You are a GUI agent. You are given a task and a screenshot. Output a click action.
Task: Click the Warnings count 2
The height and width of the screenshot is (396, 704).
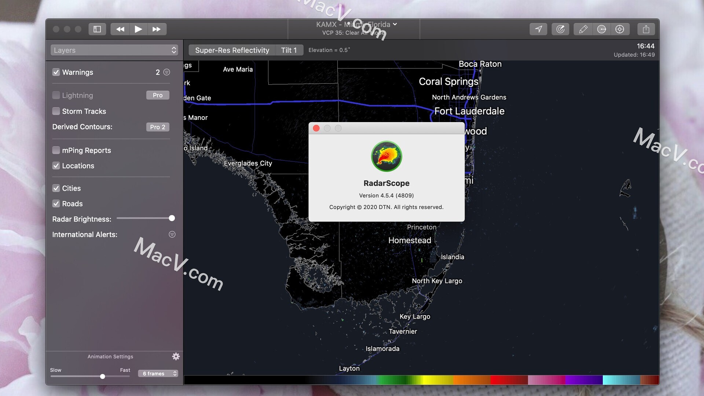tap(158, 72)
